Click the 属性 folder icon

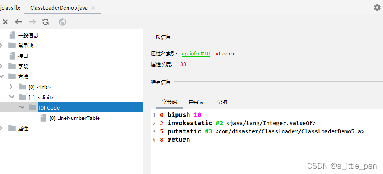point(12,128)
